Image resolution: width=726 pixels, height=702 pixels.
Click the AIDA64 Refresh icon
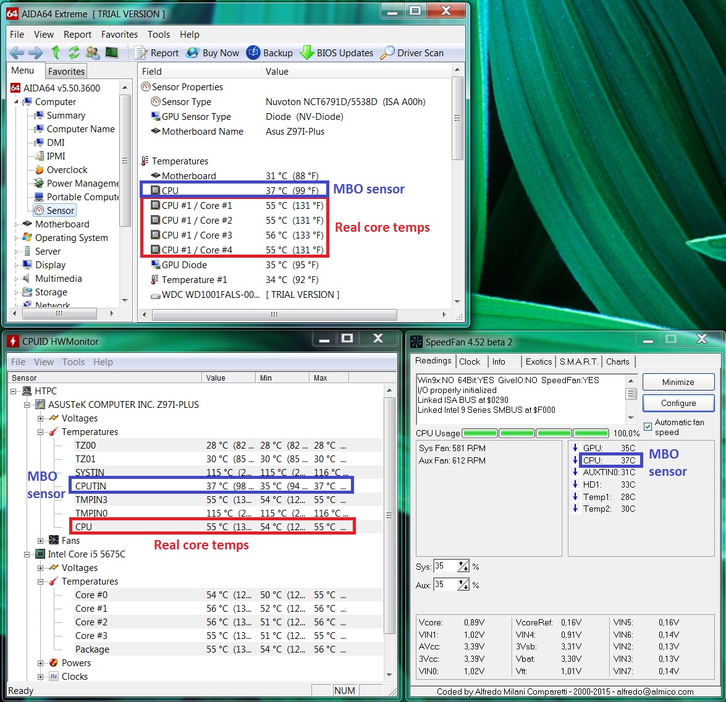[x=74, y=53]
